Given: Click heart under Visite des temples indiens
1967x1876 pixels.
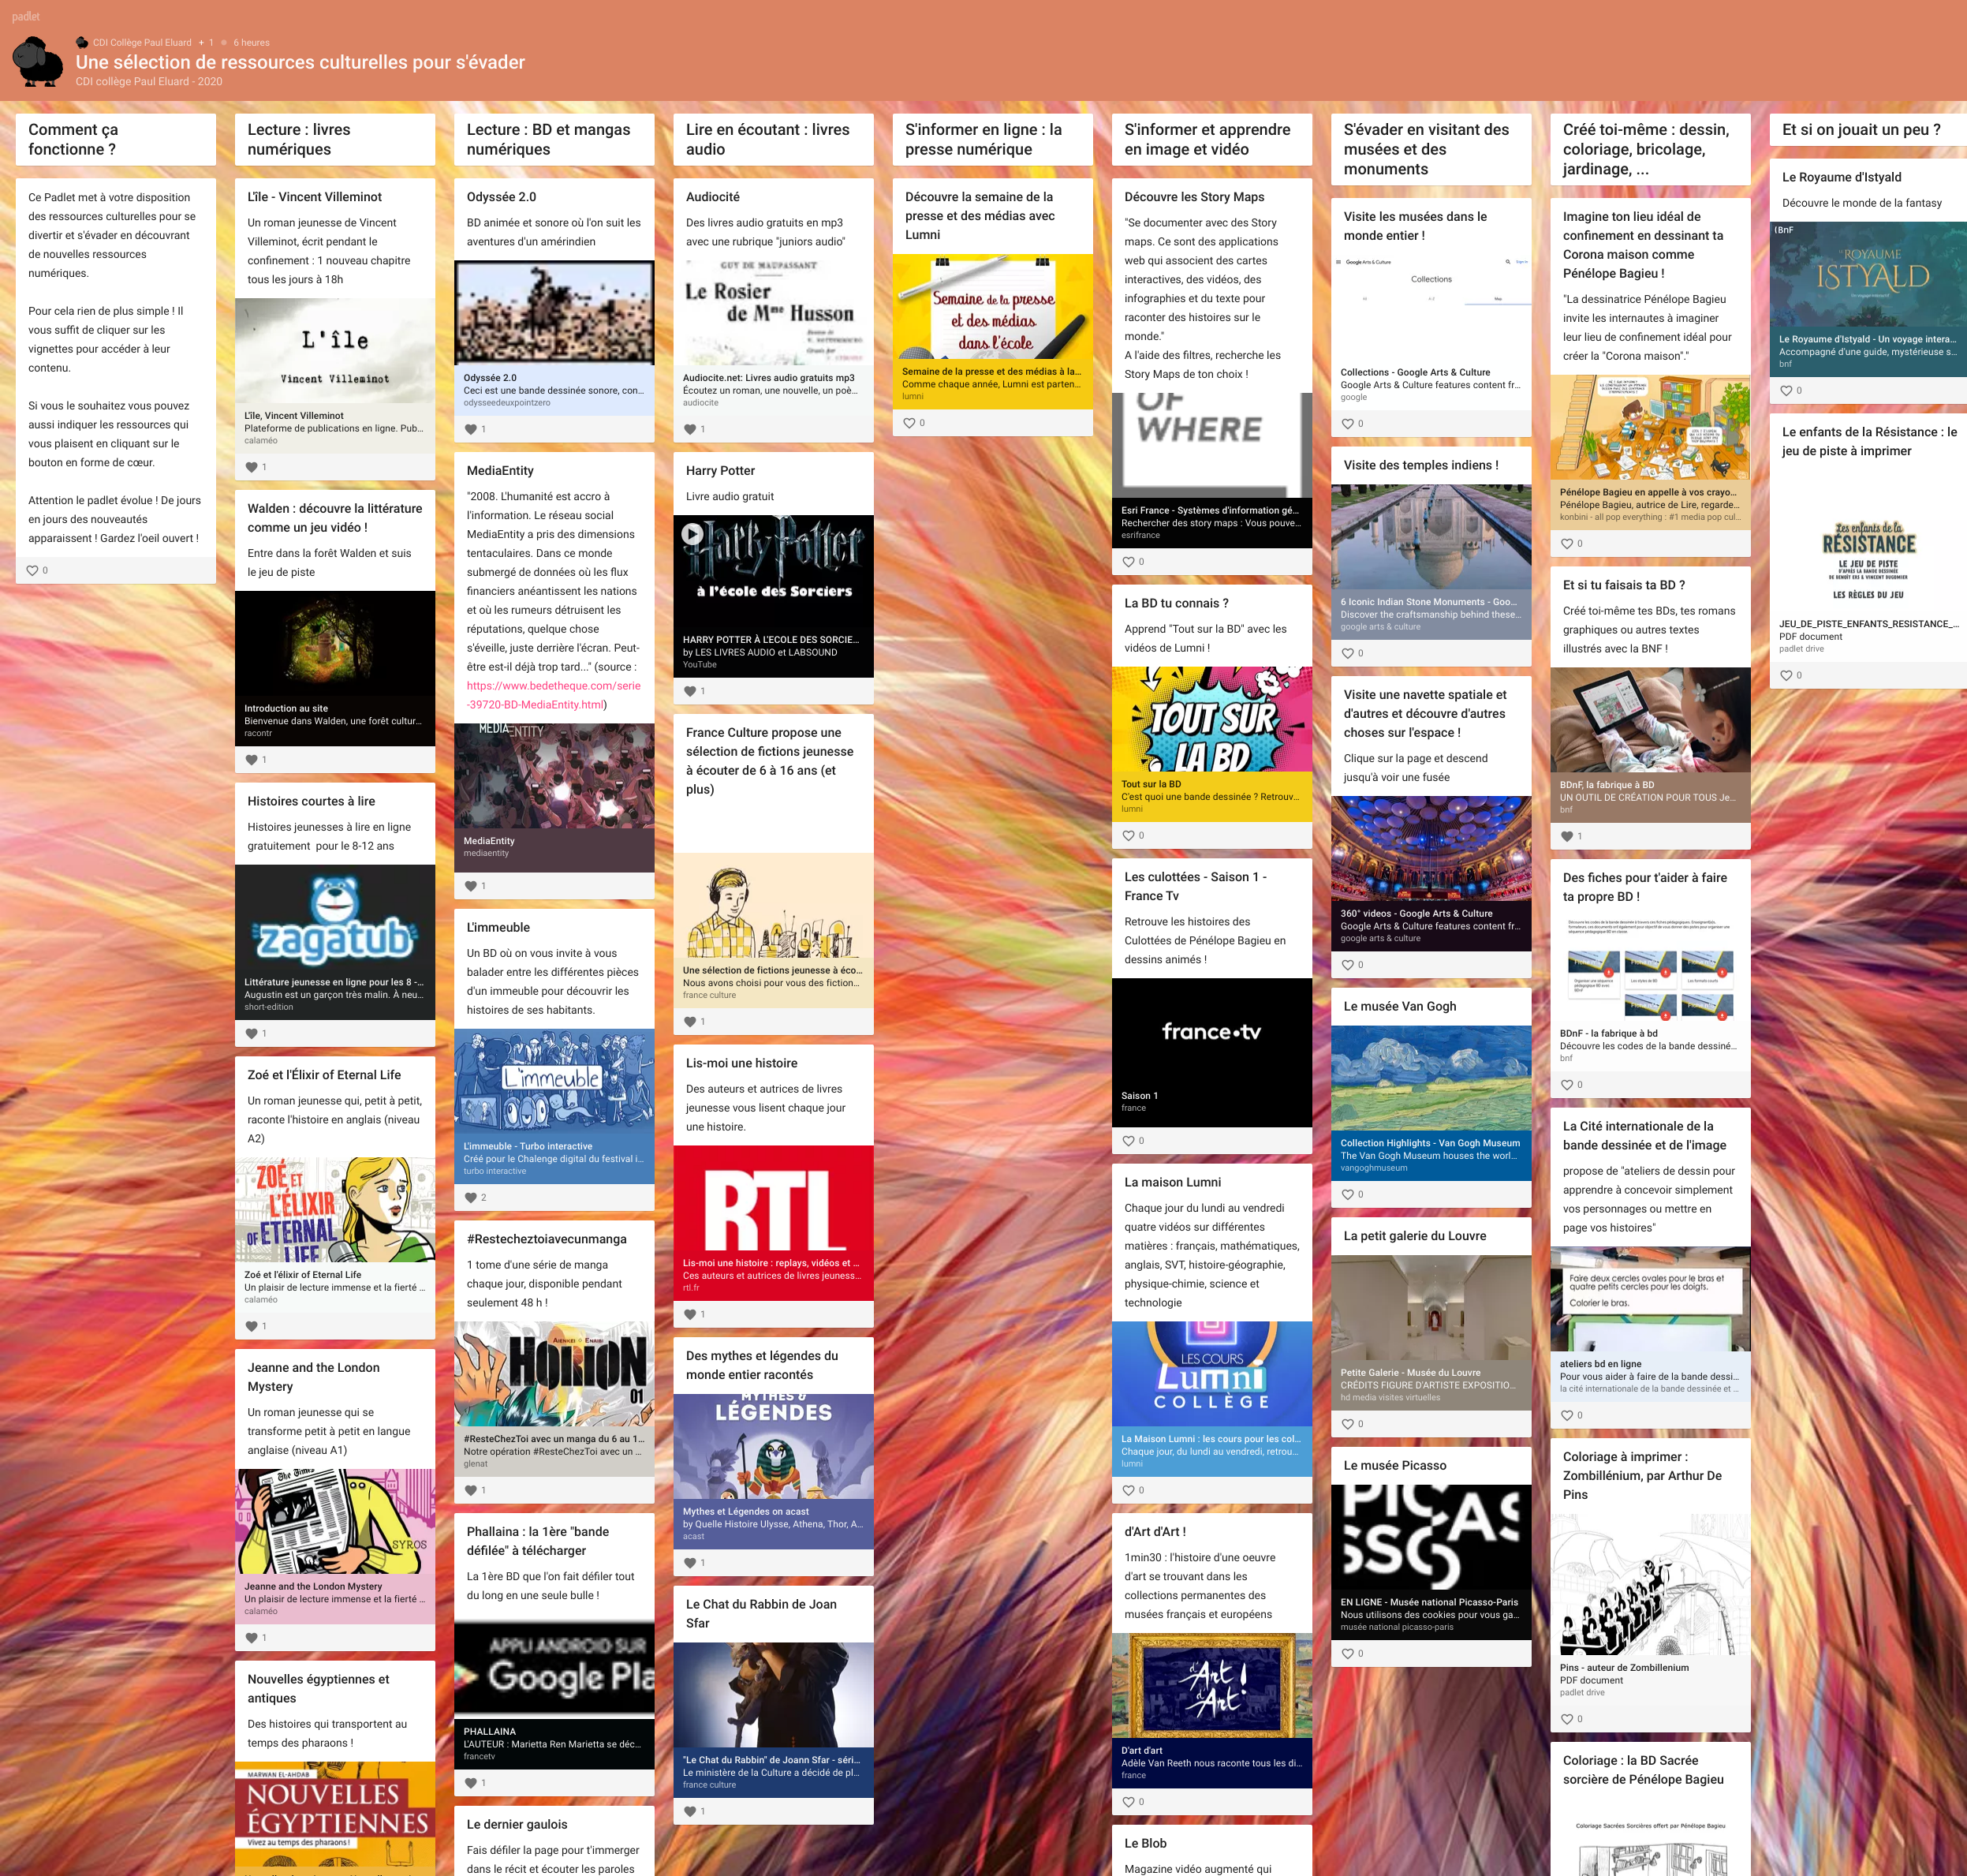Looking at the screenshot, I should coord(1349,653).
